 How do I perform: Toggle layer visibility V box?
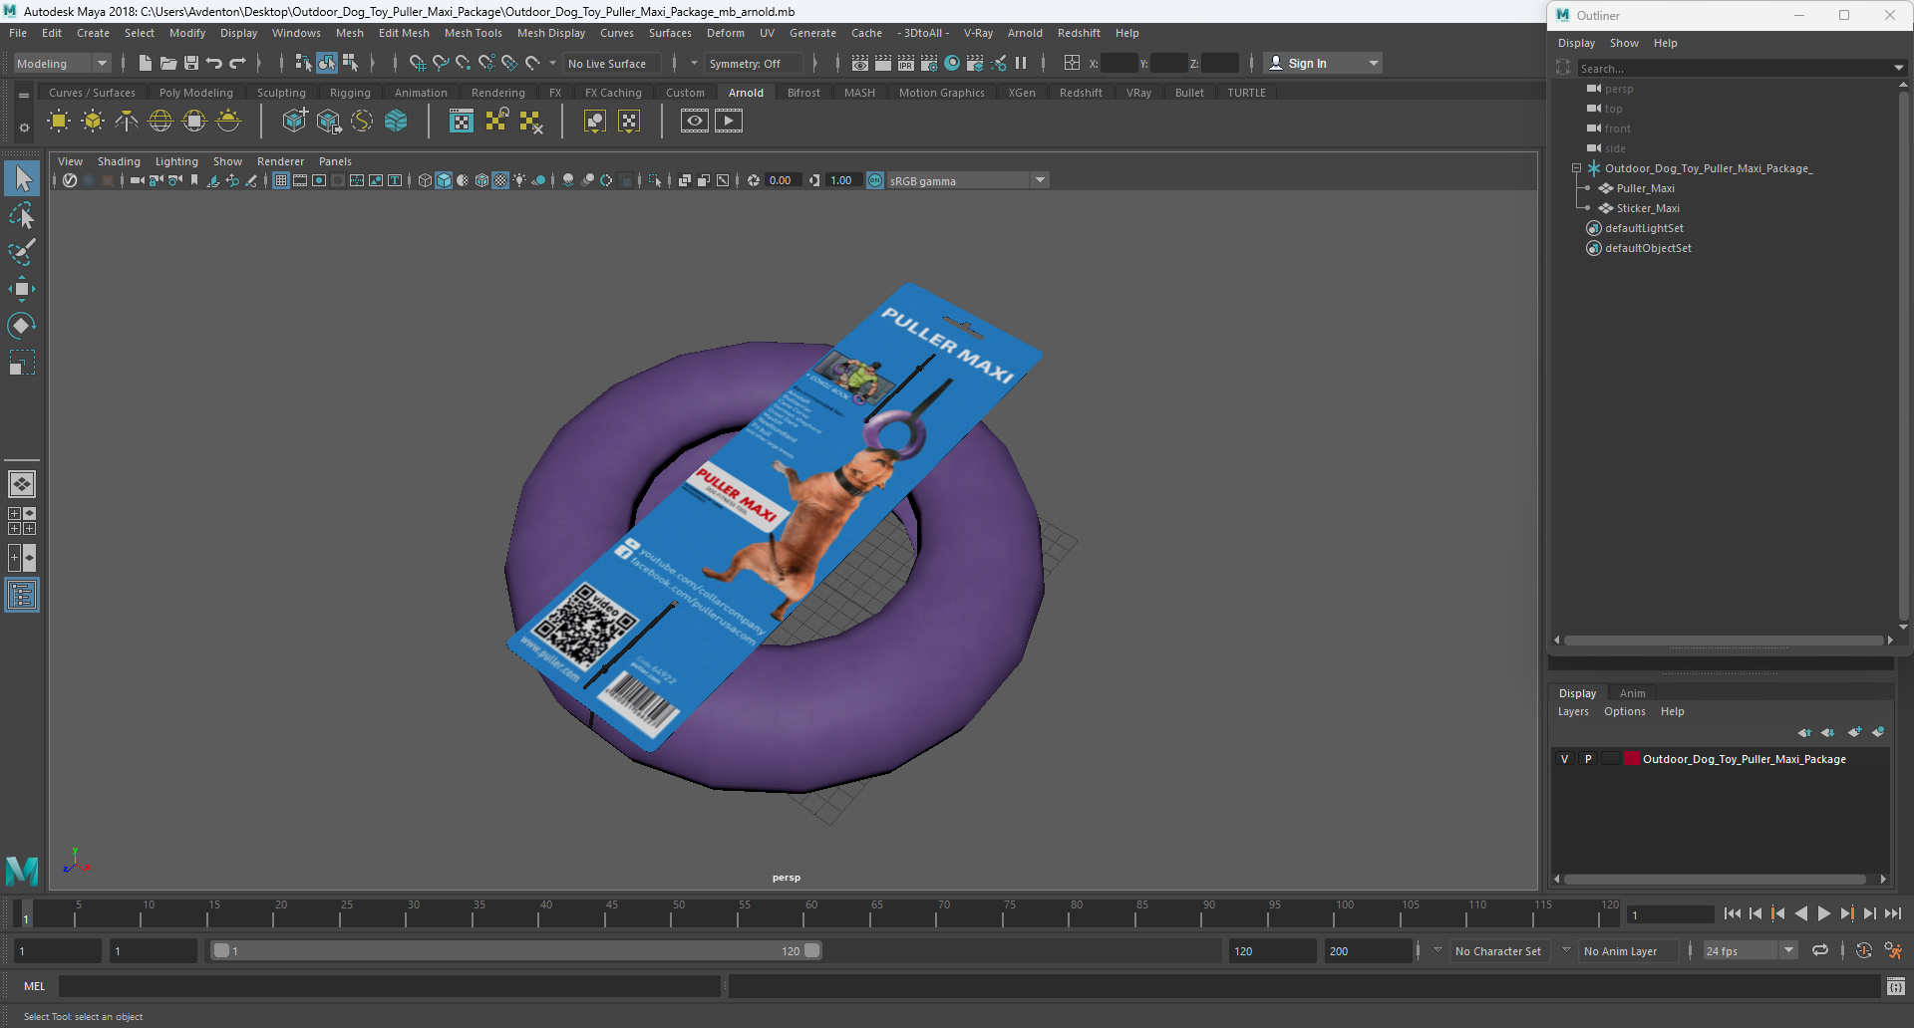point(1564,759)
